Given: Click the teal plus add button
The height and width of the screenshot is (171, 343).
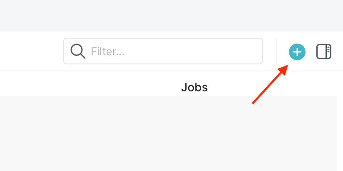Looking at the screenshot, I should coord(297,52).
